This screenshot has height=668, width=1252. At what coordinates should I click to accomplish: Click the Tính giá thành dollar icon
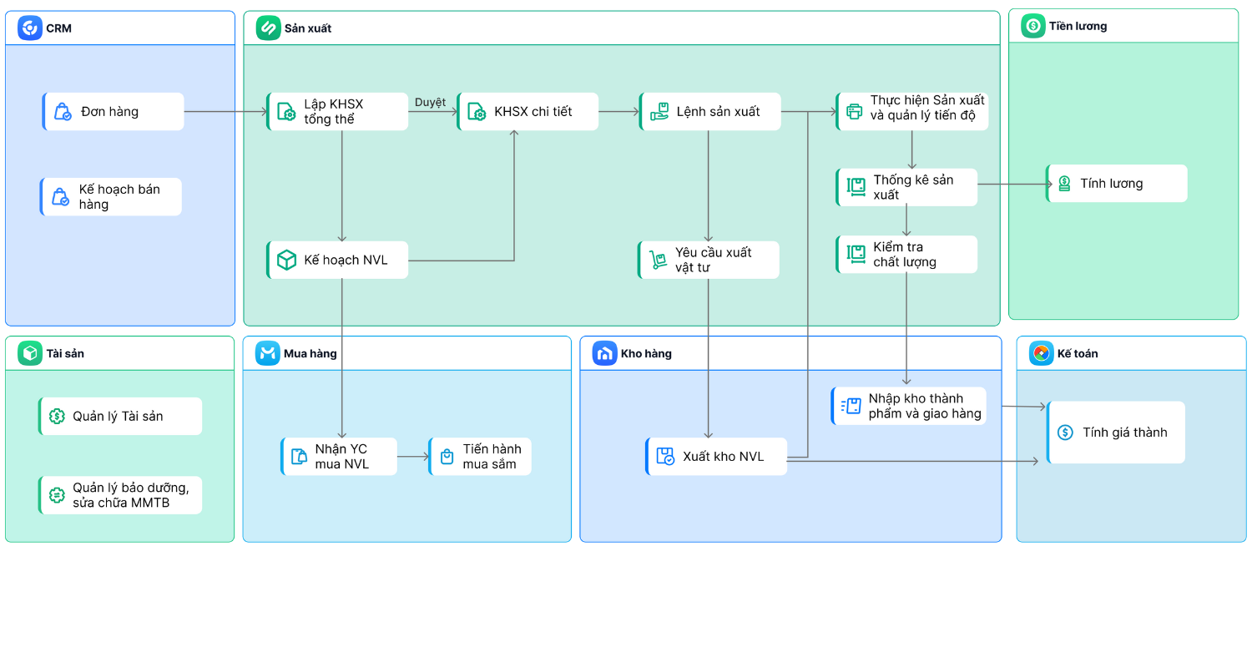(1065, 433)
